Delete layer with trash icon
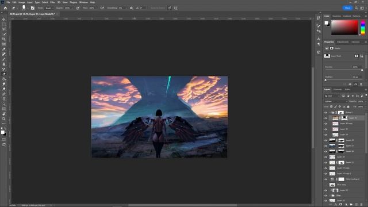The height and width of the screenshot is (207, 368). pyautogui.click(x=362, y=205)
